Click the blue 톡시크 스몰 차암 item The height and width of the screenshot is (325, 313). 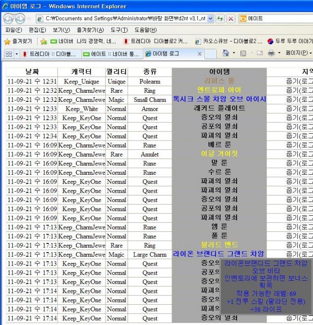coord(219,99)
